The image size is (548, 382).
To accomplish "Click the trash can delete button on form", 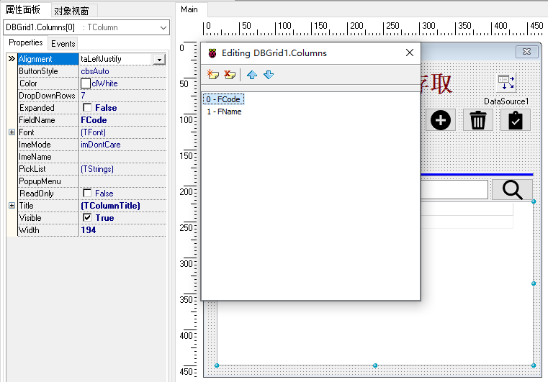I will (x=477, y=120).
